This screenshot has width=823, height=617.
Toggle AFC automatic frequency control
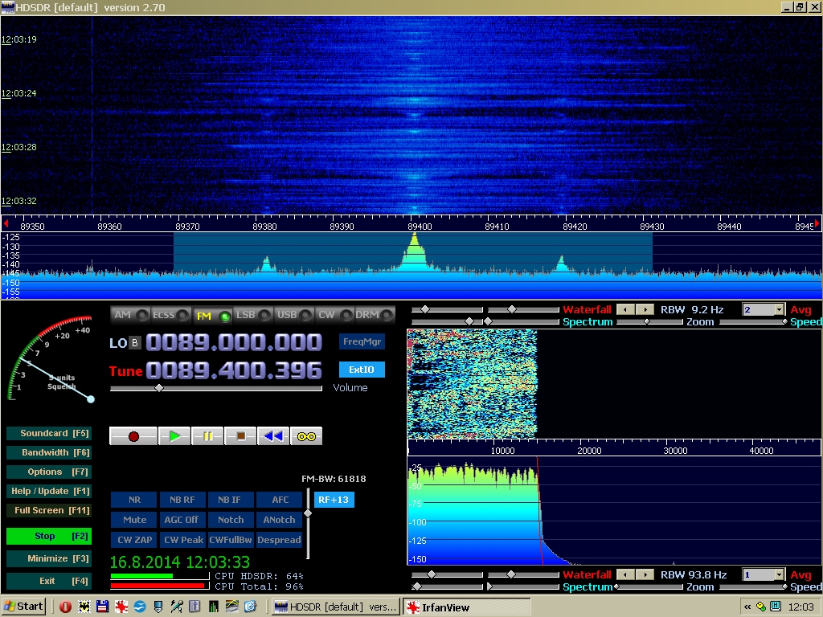(x=279, y=500)
